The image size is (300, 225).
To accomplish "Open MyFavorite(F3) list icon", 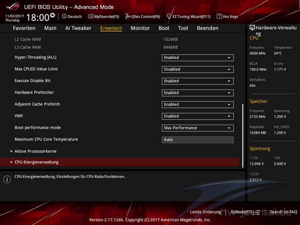I will point(91,16).
